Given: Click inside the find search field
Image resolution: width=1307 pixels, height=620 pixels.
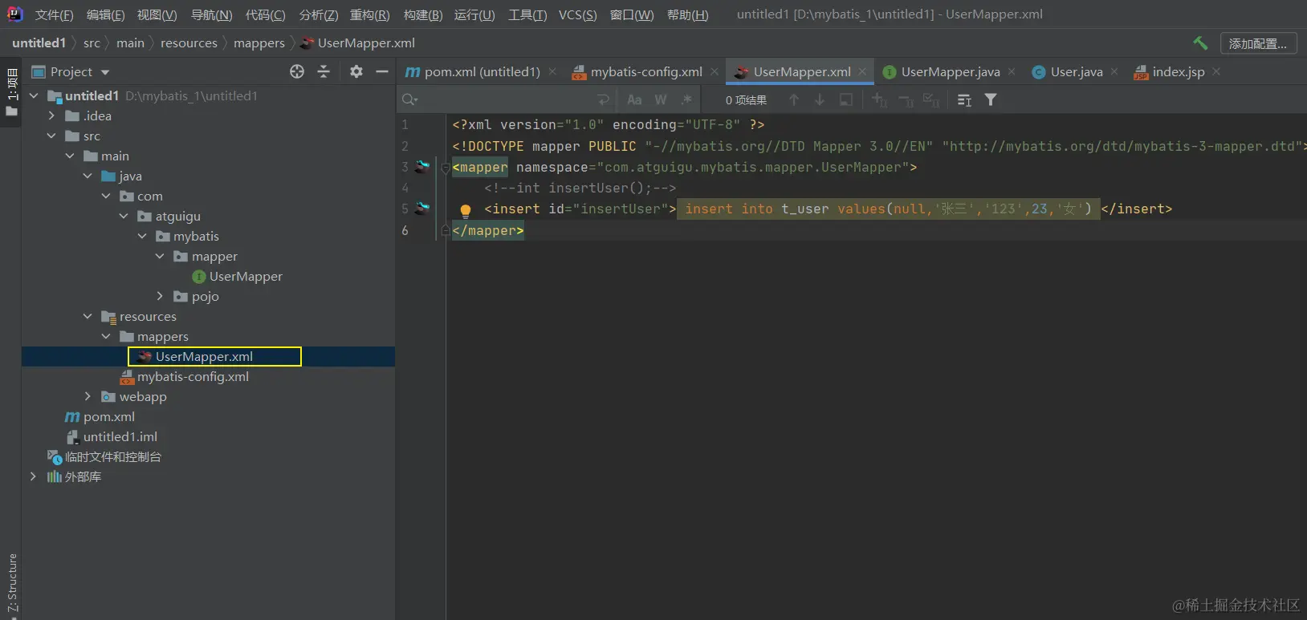Looking at the screenshot, I should (x=506, y=99).
